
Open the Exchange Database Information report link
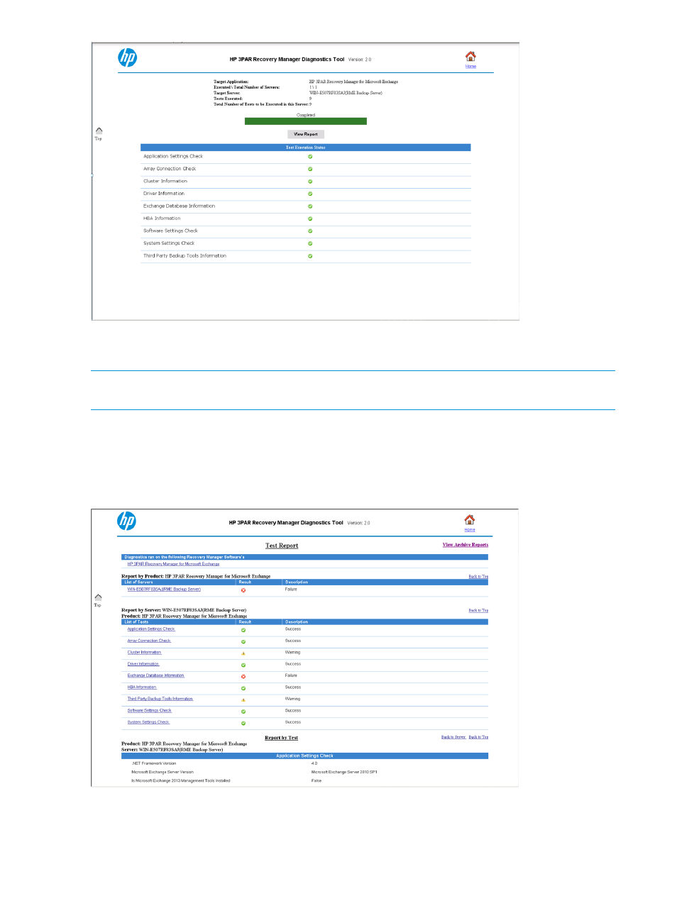[156, 675]
